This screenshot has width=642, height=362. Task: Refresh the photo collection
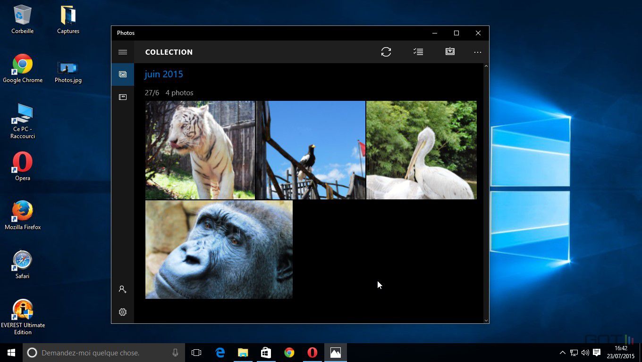click(386, 52)
